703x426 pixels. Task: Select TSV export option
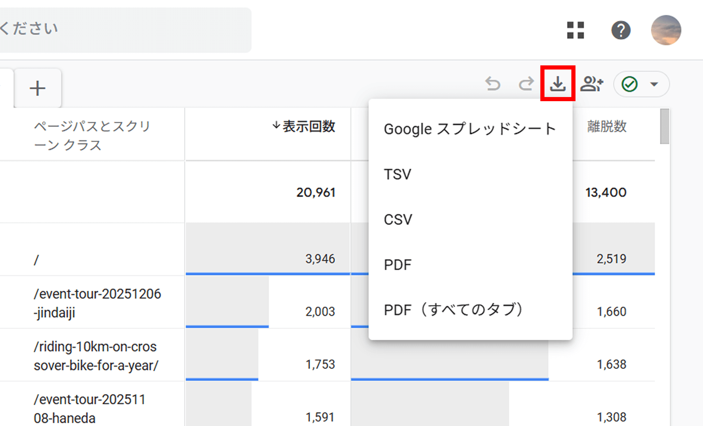click(x=397, y=174)
